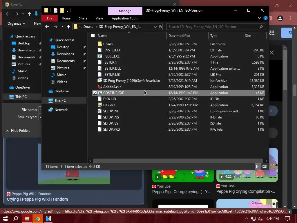The height and width of the screenshot is (223, 297).
Task: Click the 3D Frog Frenzy iso file icon
Action: coord(100,80)
